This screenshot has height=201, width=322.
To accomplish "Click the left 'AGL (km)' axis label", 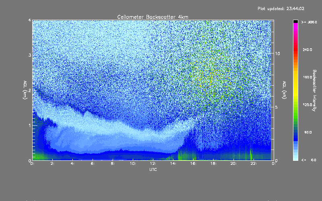I will [25, 90].
